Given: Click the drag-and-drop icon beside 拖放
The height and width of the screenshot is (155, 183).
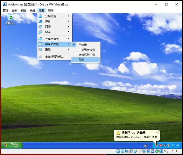Looking at the screenshot, I should (x=40, y=49).
